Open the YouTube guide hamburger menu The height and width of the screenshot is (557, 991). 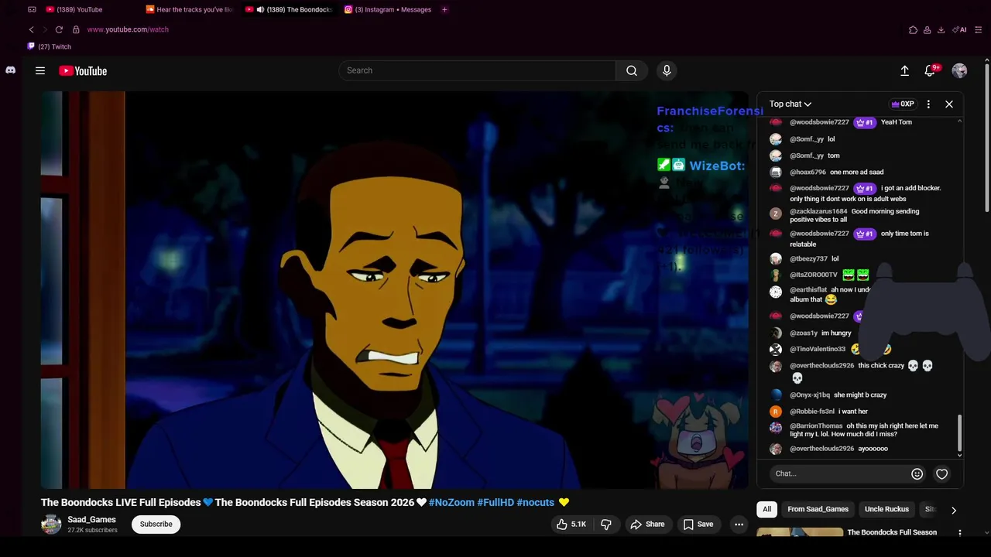pyautogui.click(x=40, y=70)
